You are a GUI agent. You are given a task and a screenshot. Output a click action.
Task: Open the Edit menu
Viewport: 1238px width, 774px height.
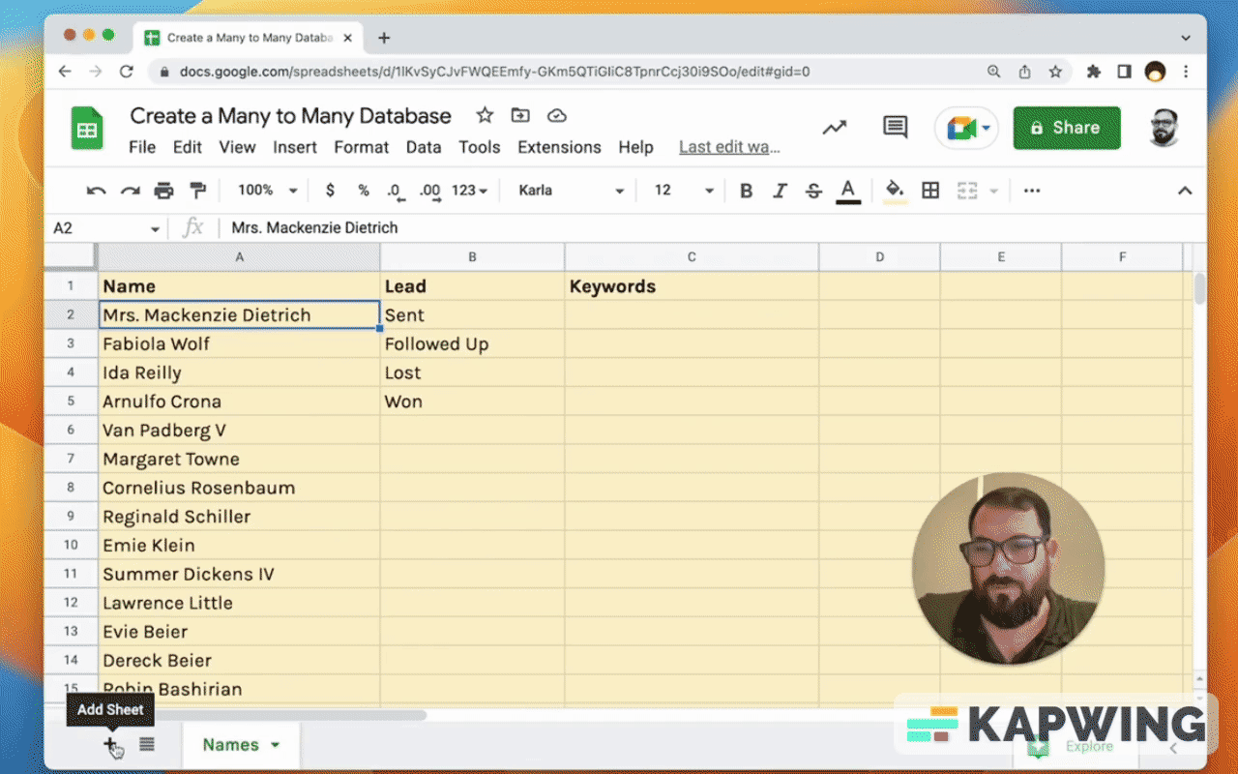pos(188,147)
